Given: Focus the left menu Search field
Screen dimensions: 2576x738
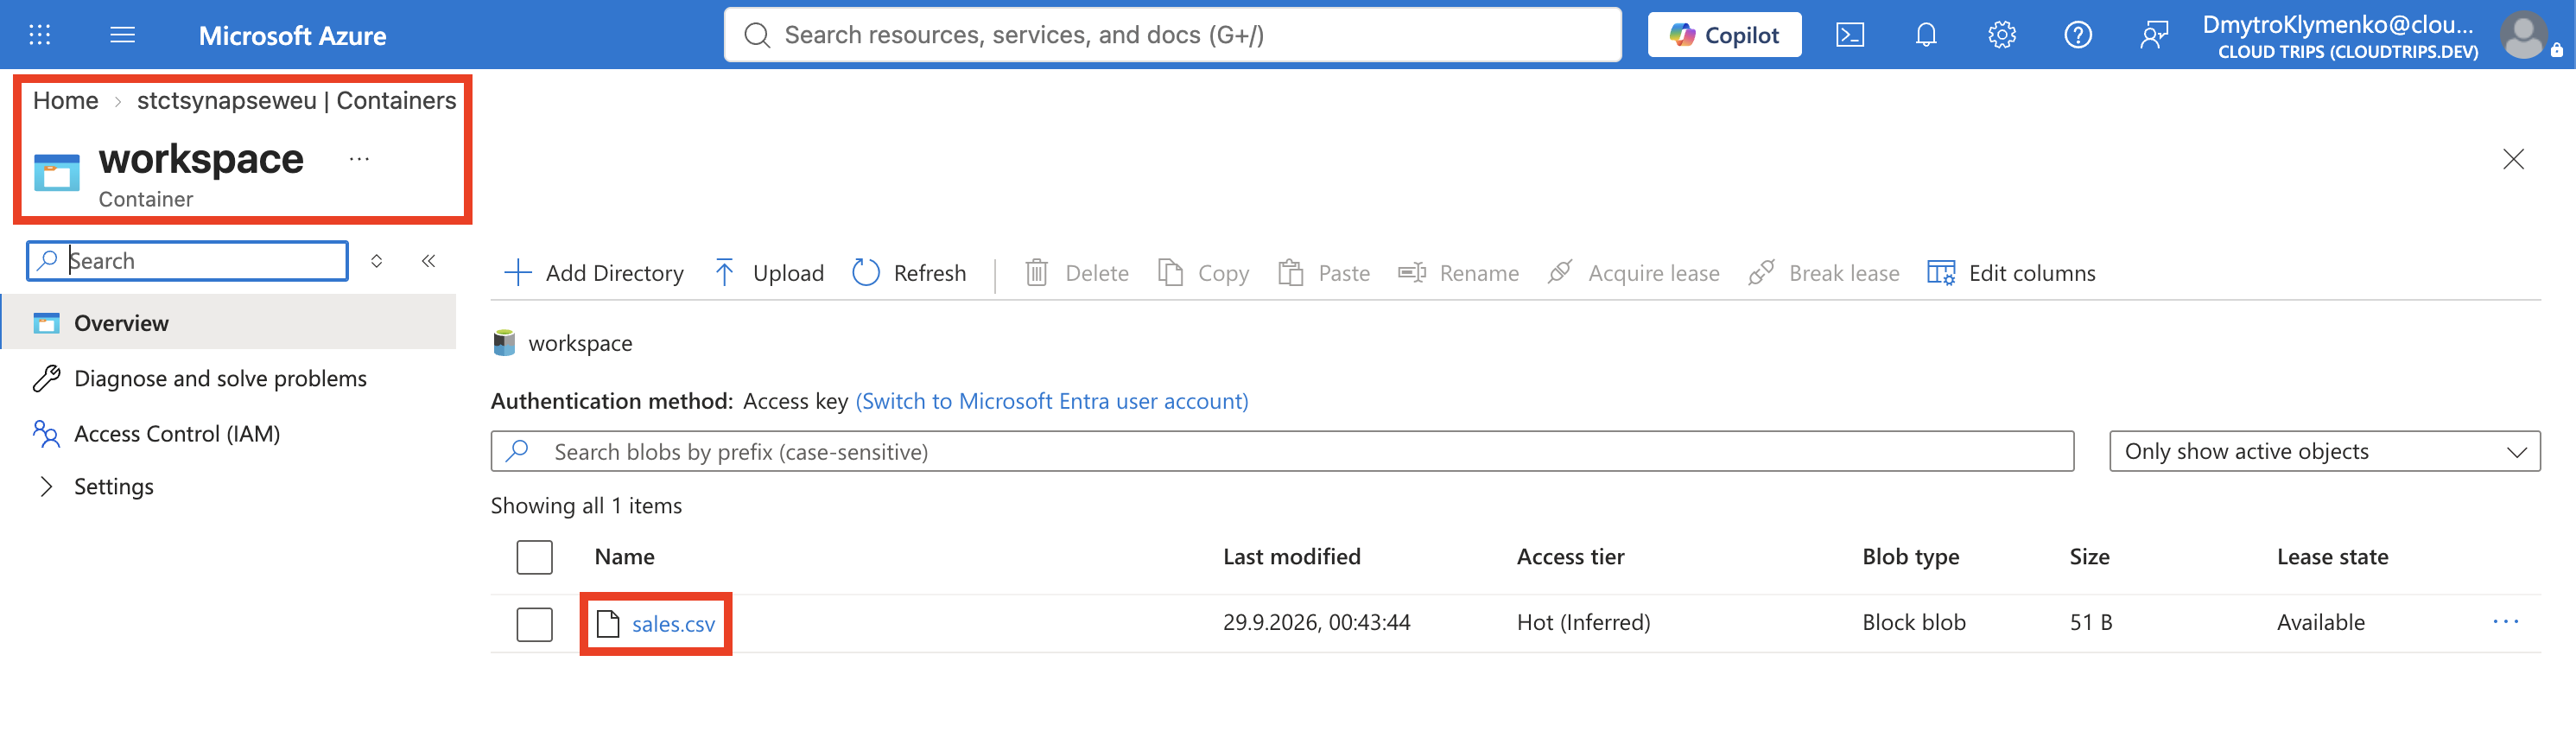Looking at the screenshot, I should pyautogui.click(x=187, y=261).
